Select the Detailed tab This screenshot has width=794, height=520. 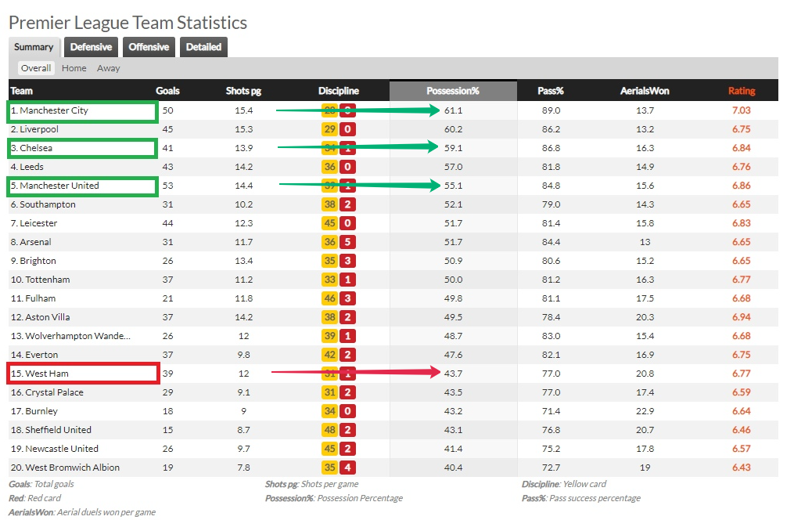coord(203,47)
